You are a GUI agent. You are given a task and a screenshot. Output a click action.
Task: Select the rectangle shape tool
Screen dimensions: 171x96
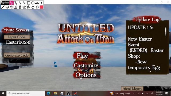(29, 3)
